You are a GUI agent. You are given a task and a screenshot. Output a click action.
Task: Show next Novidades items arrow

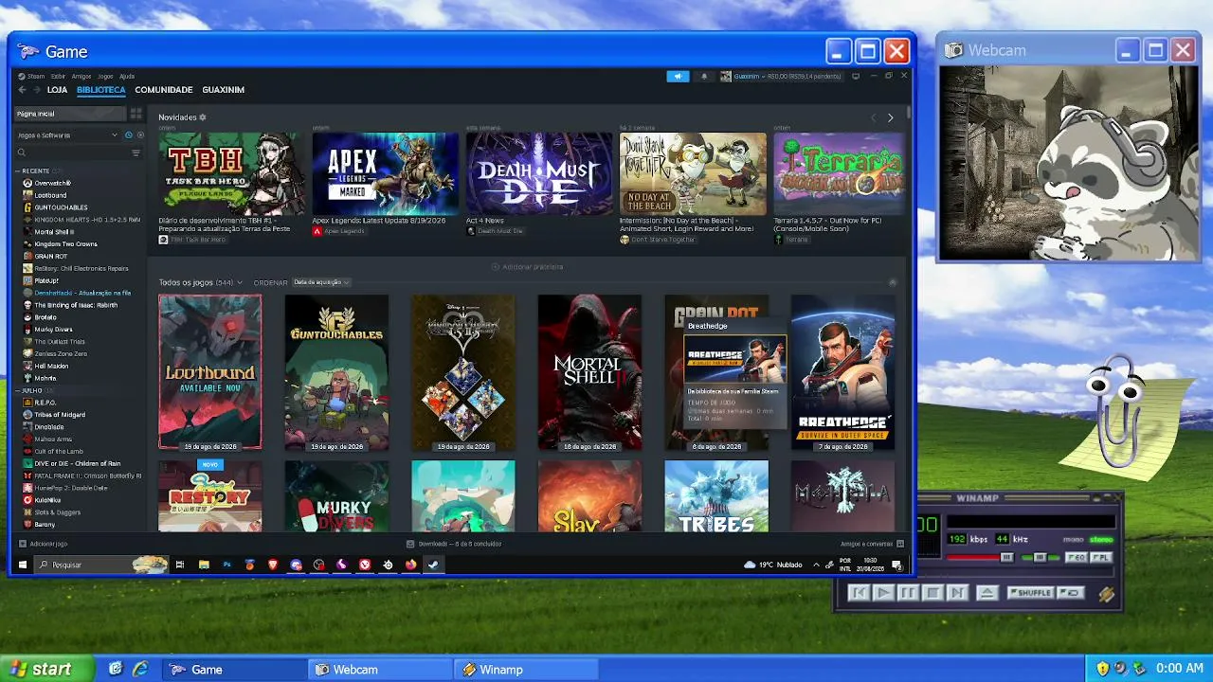click(890, 117)
